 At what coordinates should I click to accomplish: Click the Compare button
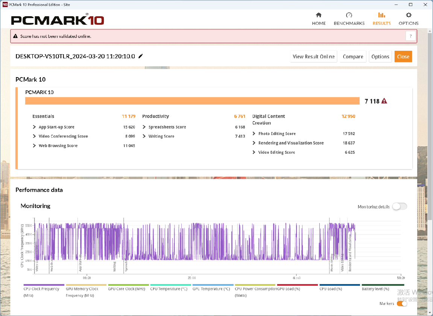click(353, 56)
